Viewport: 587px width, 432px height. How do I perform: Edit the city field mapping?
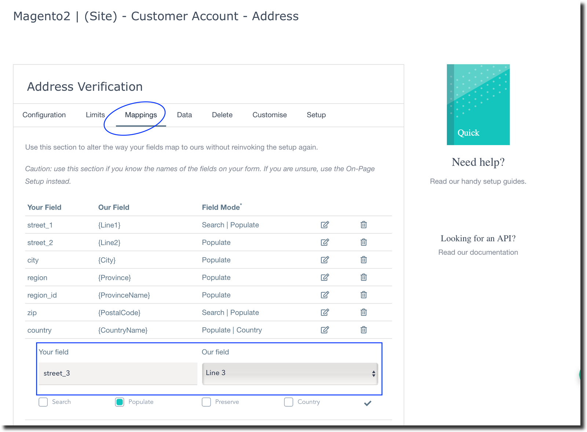[x=324, y=260]
